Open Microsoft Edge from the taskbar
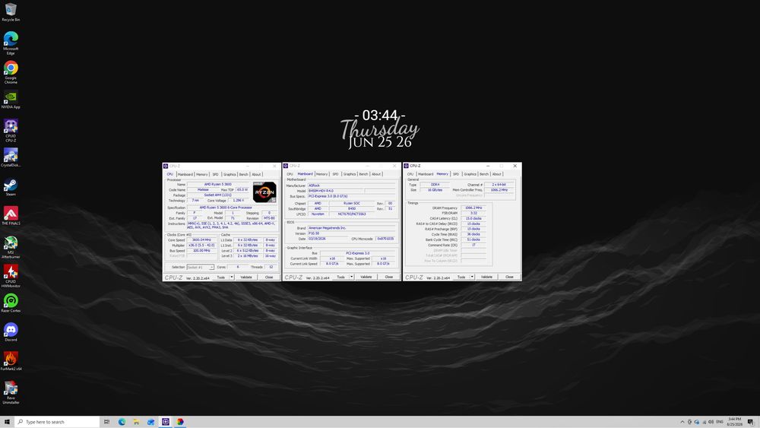The width and height of the screenshot is (760, 428). pos(122,422)
